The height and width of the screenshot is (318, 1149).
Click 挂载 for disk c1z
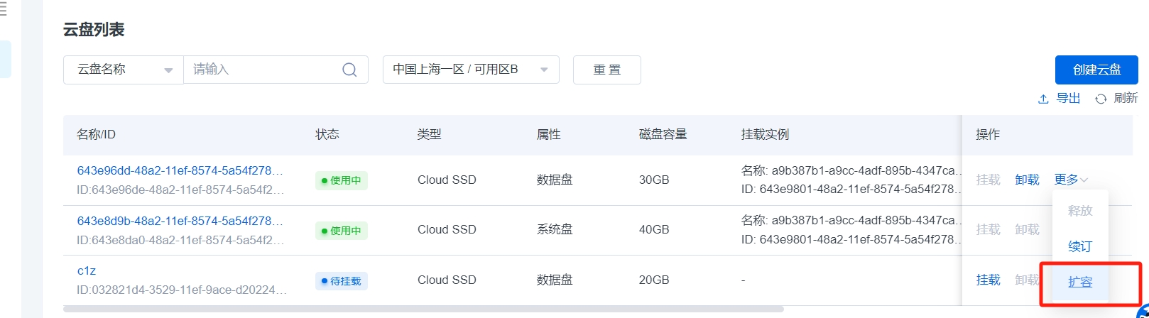tap(988, 280)
